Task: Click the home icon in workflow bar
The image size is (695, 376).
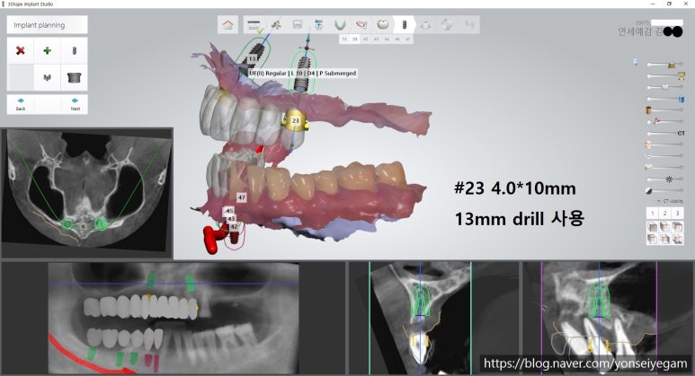Action: [x=230, y=24]
